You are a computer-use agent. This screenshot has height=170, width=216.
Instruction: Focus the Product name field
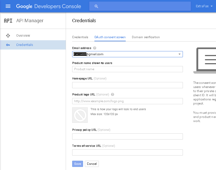click(x=128, y=69)
